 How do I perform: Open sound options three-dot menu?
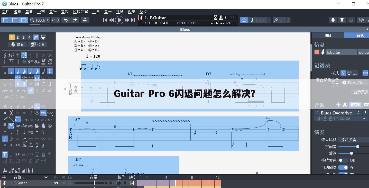click(365, 113)
